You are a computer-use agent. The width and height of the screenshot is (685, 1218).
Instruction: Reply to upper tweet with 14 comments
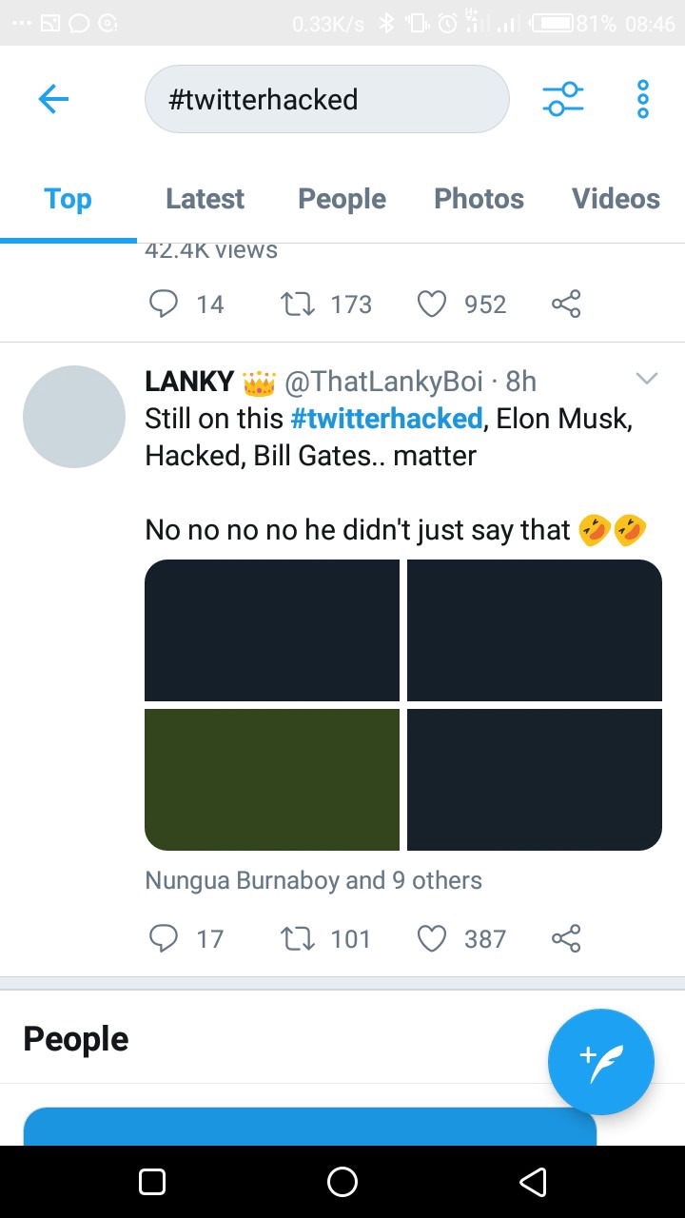click(164, 304)
